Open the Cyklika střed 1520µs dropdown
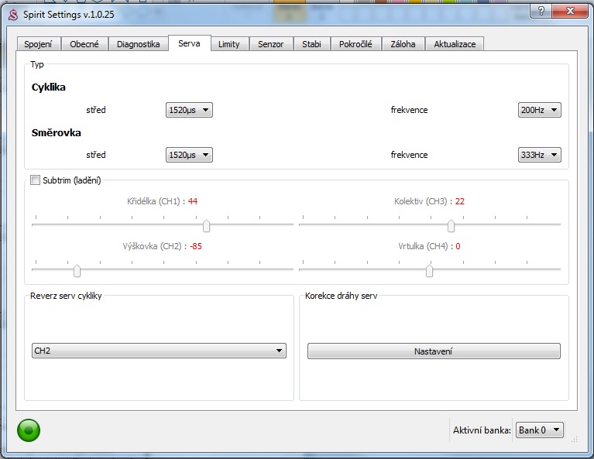 pos(189,110)
